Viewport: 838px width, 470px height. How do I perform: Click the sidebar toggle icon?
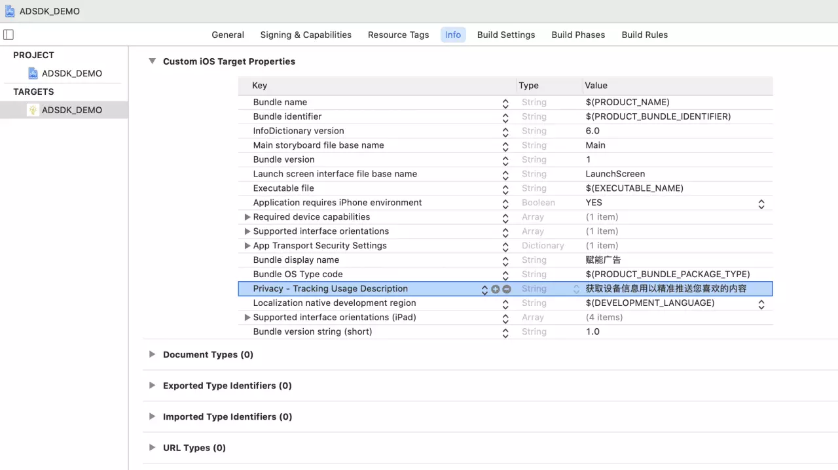click(9, 35)
